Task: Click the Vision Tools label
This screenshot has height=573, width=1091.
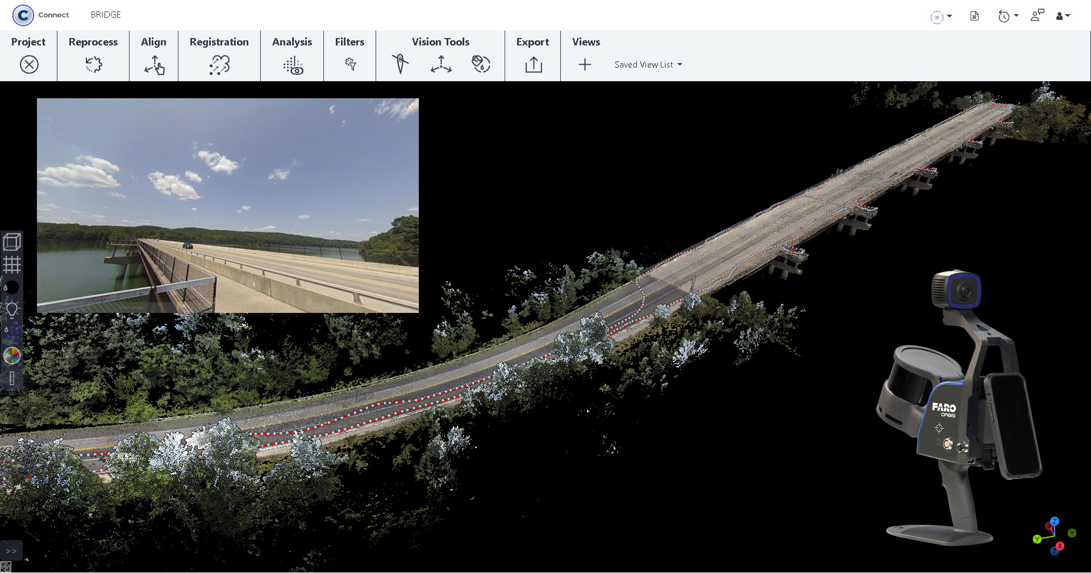Action: (x=440, y=42)
